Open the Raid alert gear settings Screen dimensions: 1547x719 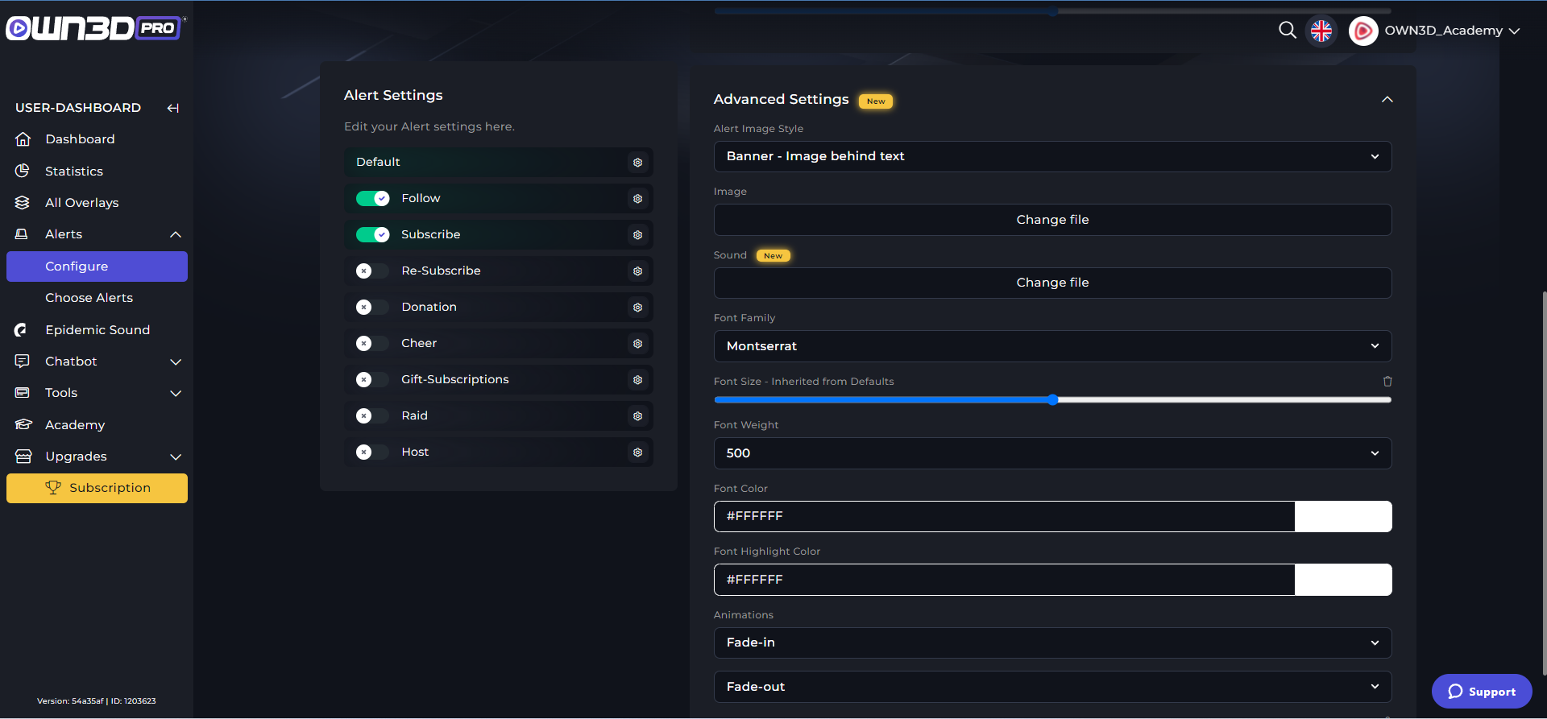[637, 416]
